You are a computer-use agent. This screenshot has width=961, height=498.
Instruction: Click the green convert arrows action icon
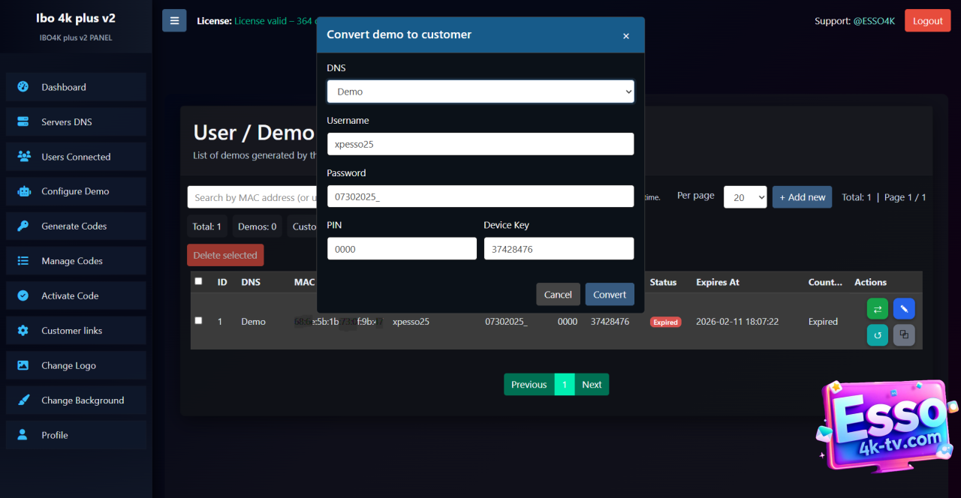877,308
